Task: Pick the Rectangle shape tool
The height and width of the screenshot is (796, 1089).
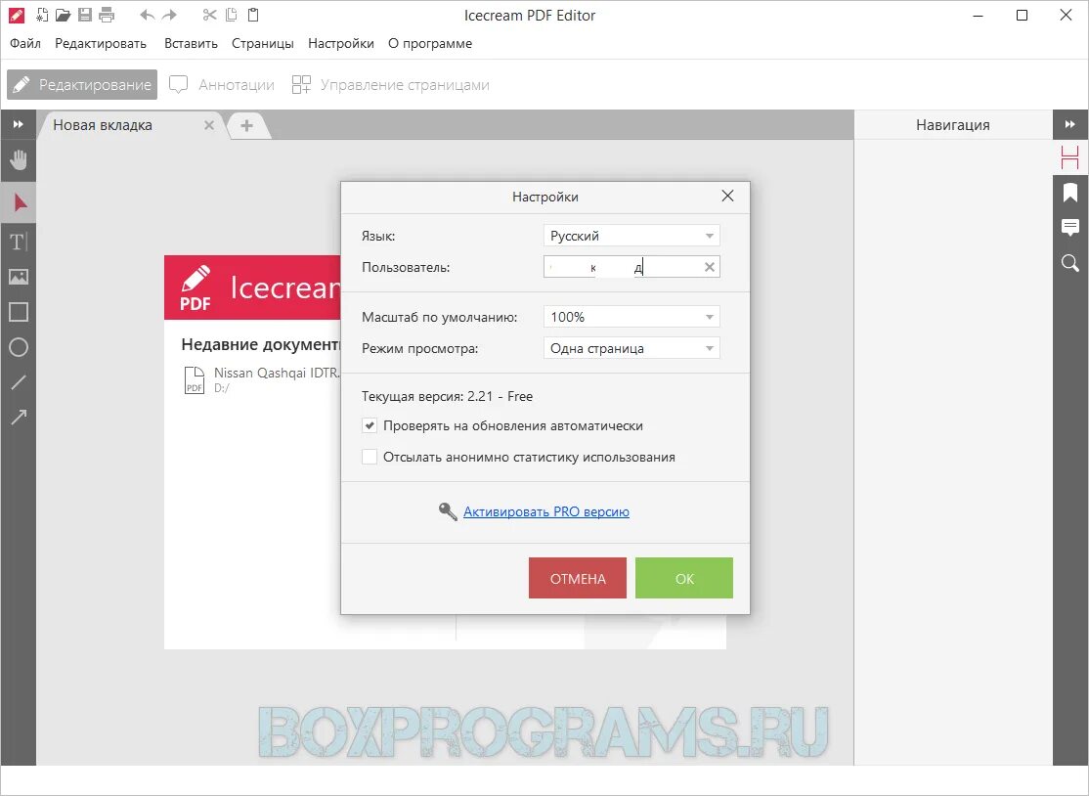Action: pos(19,312)
